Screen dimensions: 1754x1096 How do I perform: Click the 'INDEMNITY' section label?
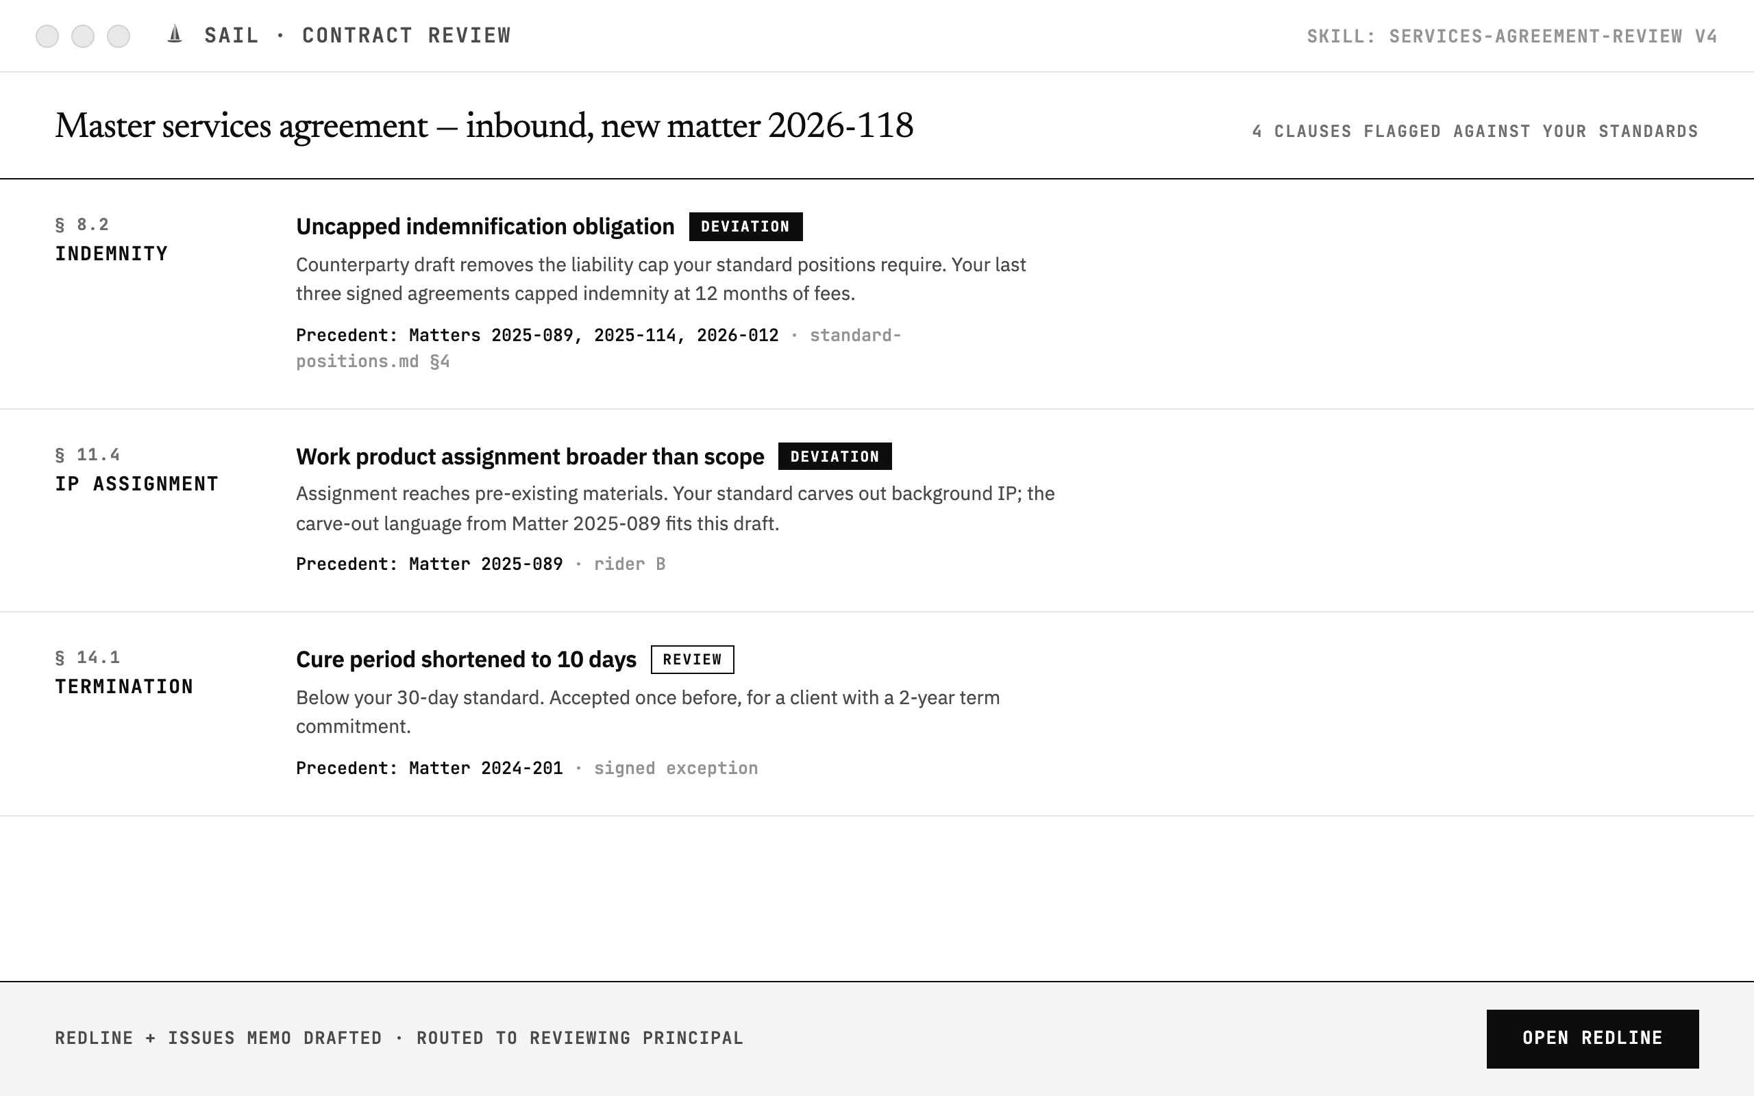pyautogui.click(x=112, y=253)
